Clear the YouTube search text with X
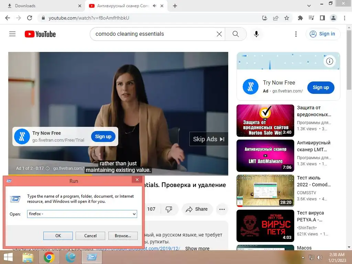 219,34
